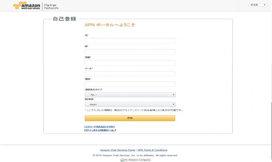
Task: Open the APN Terms & Conditions link
Action: click(152, 150)
